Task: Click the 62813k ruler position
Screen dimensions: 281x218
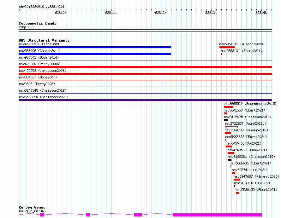Action: point(211,13)
